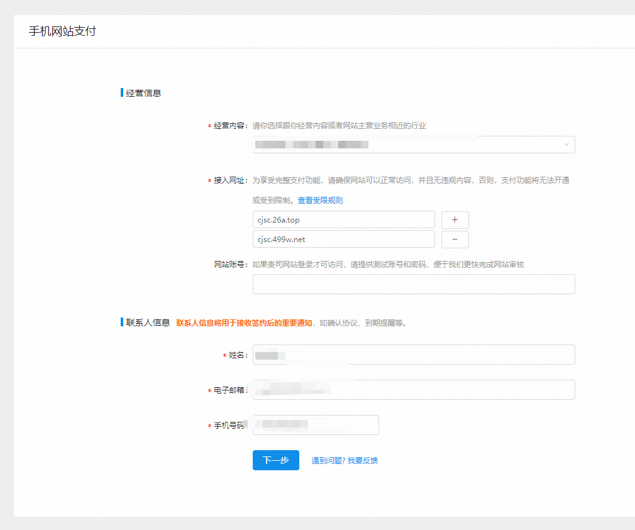Add another URL with the plus button
The height and width of the screenshot is (530, 635).
pos(455,220)
